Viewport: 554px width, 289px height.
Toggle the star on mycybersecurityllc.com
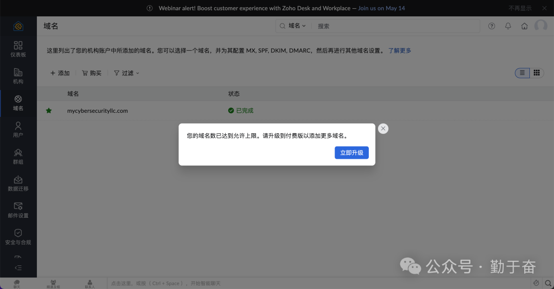pyautogui.click(x=49, y=111)
